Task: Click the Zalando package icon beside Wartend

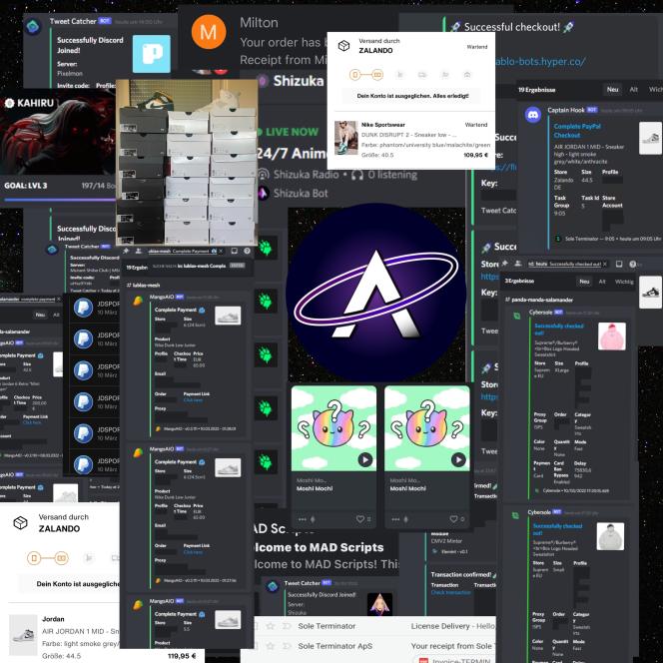Action: click(344, 46)
